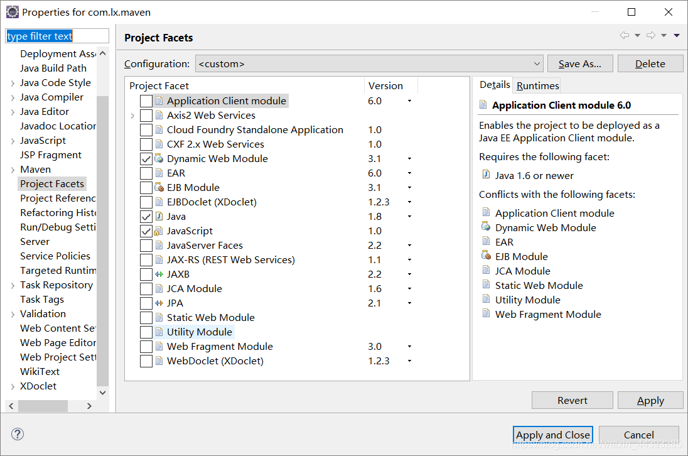This screenshot has height=456, width=688.
Task: Click the EAR facet document icon in list
Action: 159,173
